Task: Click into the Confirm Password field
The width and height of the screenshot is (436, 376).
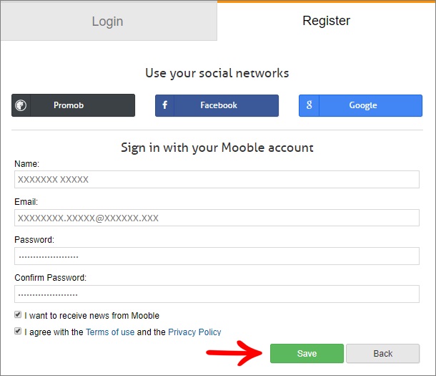Action: coord(217,294)
